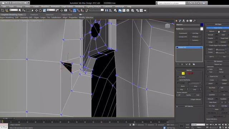Viewport: 229px width, 129px height.
Task: Open the Create command panel tab
Action: click(176, 21)
